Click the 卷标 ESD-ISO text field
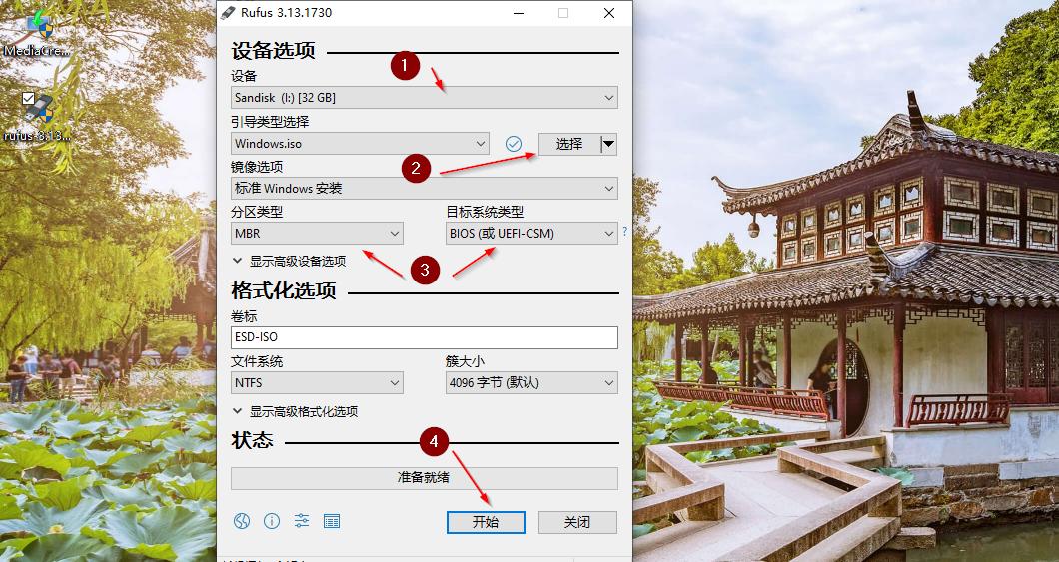 pyautogui.click(x=425, y=337)
